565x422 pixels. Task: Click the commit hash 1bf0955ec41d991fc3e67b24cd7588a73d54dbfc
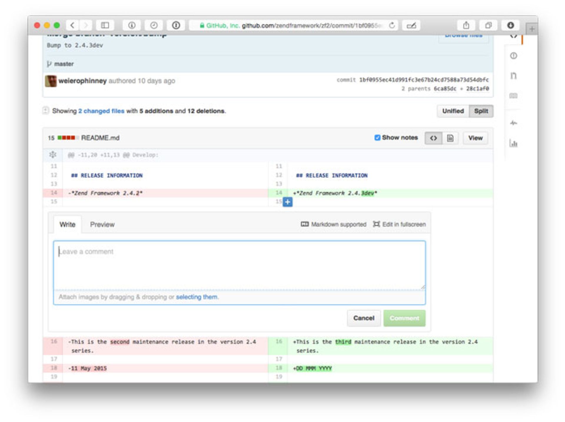[x=424, y=80]
